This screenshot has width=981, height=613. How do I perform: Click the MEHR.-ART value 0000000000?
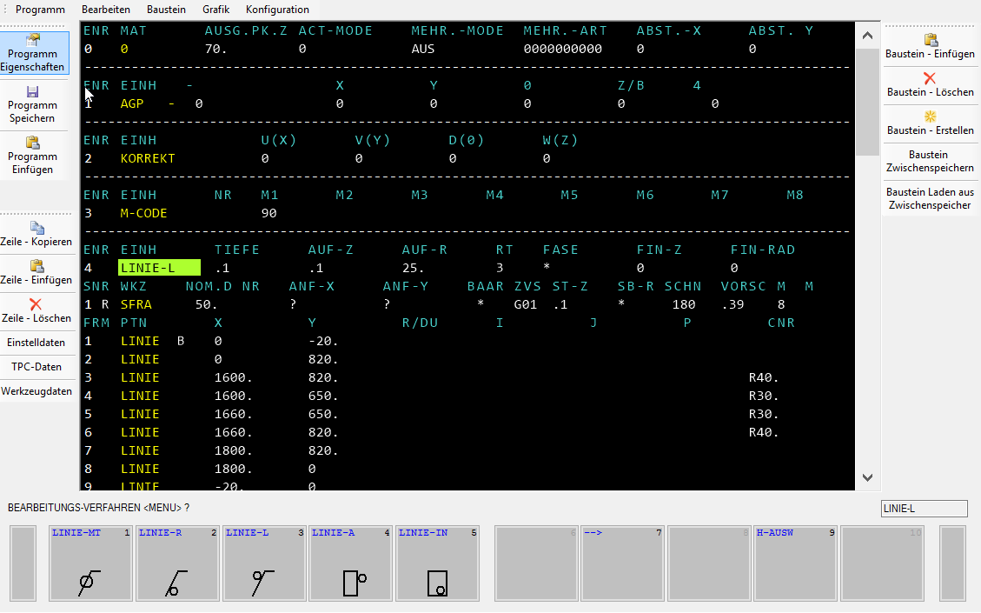[x=563, y=49]
